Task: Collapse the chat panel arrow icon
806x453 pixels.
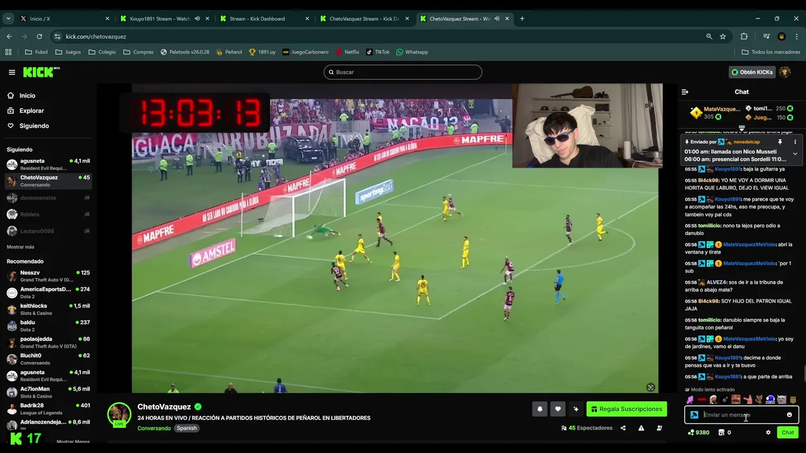Action: coord(685,92)
